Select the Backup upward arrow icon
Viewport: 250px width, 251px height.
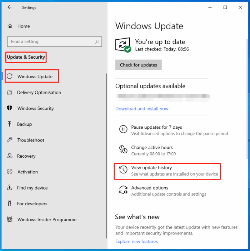point(9,124)
